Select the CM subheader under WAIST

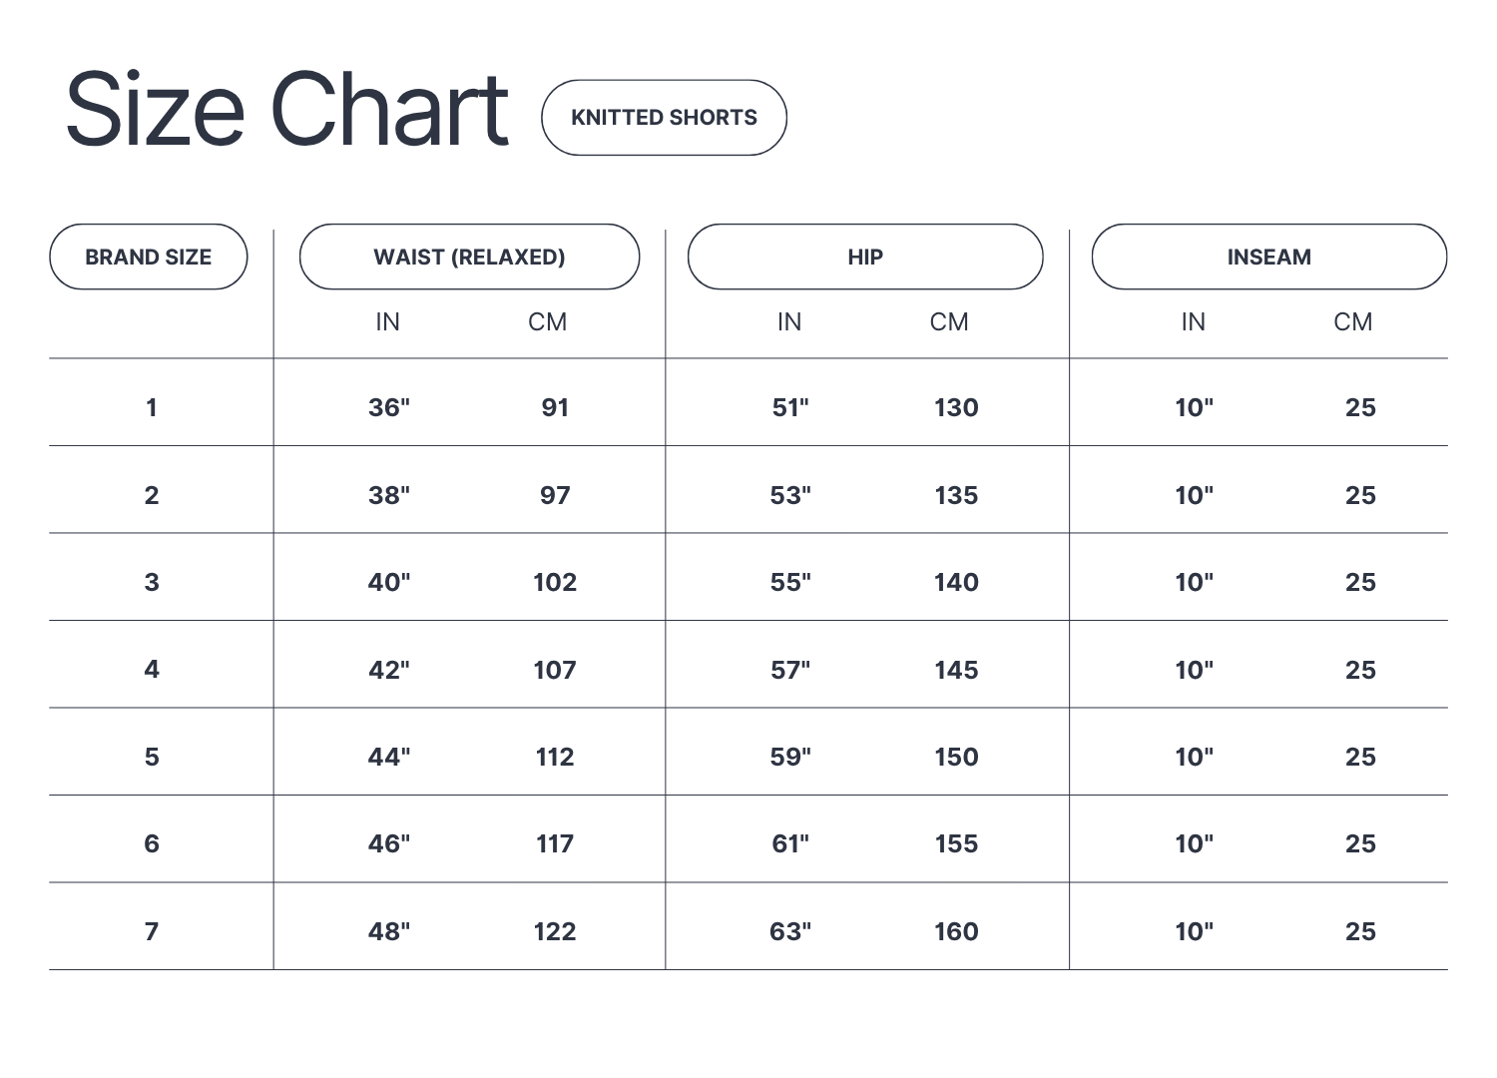pyautogui.click(x=548, y=321)
